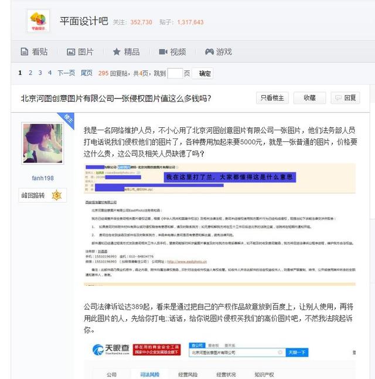Open the 平面设计吧 forum logo
Viewport: 375px width, 379px height.
pyautogui.click(x=39, y=21)
